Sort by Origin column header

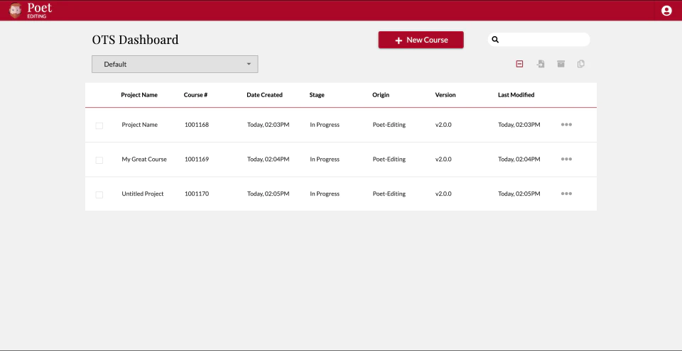[381, 95]
